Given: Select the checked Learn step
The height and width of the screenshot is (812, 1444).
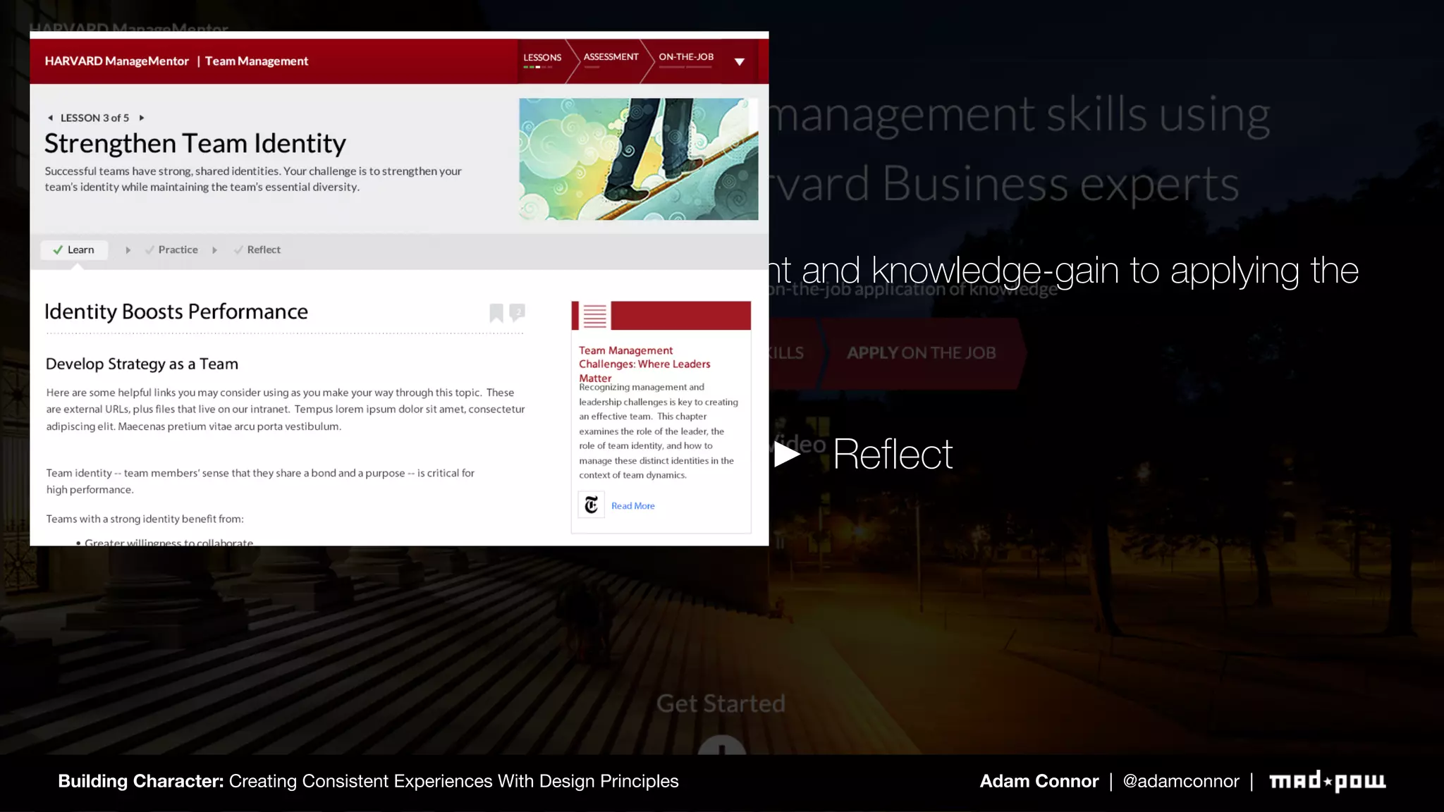Looking at the screenshot, I should click(x=74, y=250).
